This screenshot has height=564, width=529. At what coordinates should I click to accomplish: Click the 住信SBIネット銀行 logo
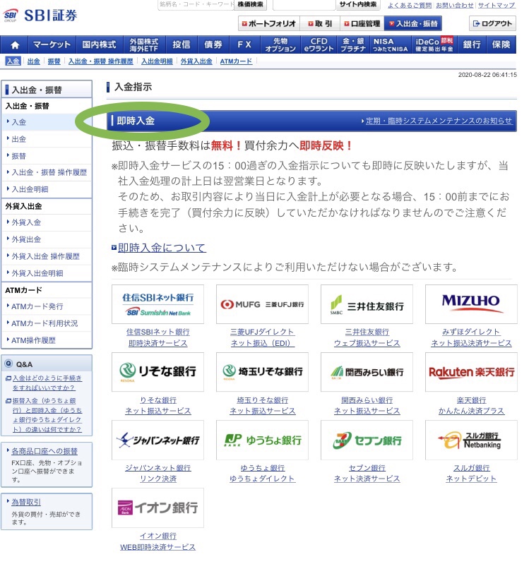click(157, 304)
